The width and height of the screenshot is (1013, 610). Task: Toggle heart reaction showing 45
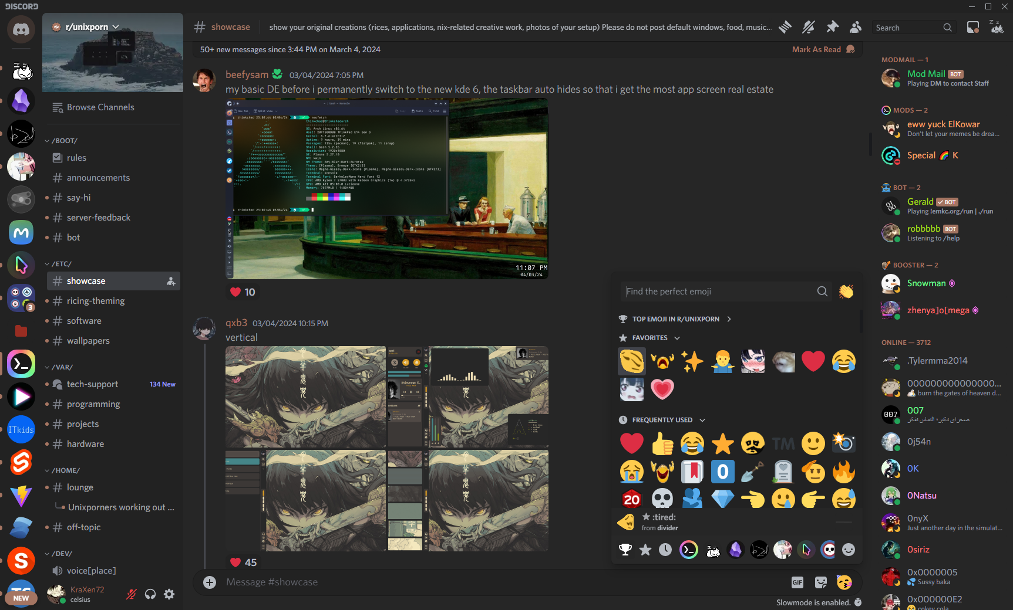click(x=243, y=562)
